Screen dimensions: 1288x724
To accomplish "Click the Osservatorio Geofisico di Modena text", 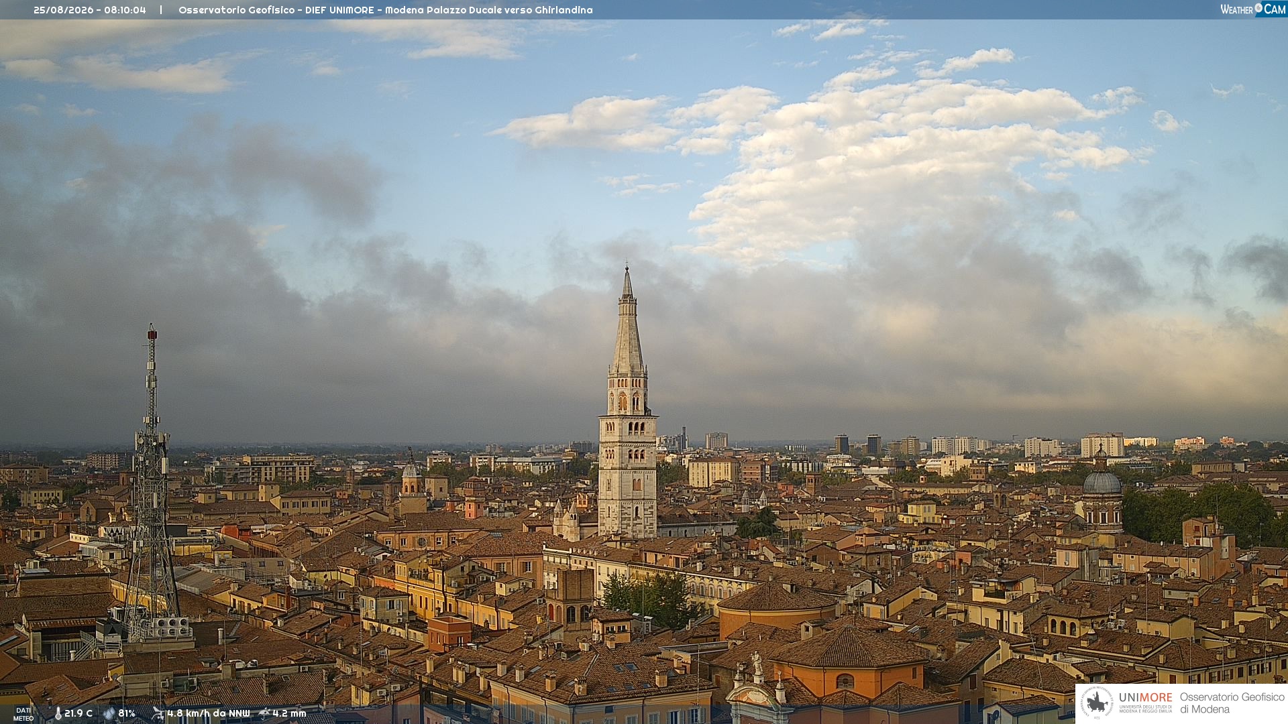I will point(1232,703).
